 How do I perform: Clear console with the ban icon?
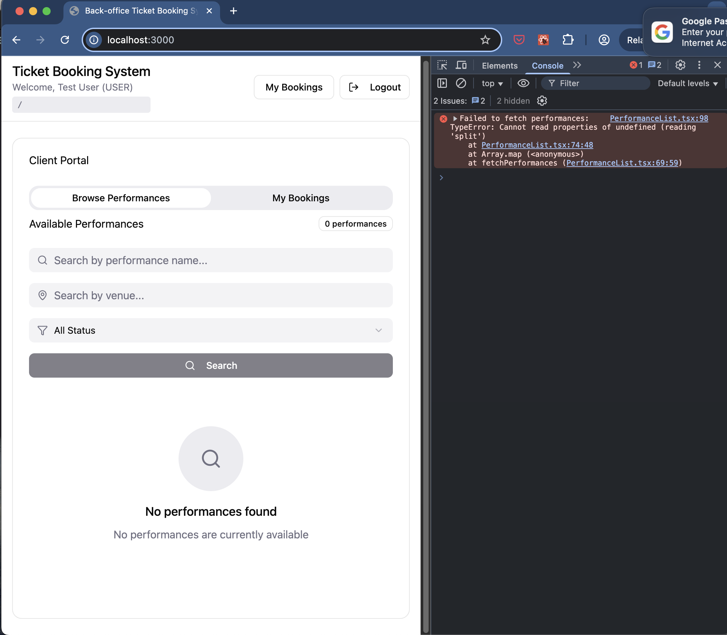coord(461,83)
